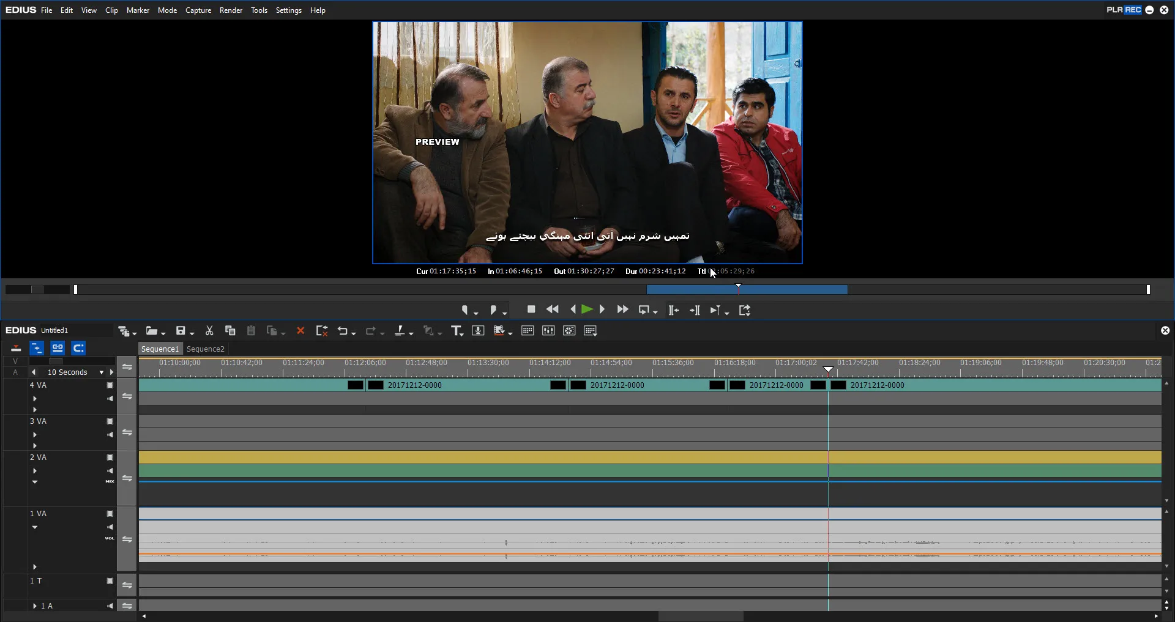
Task: Click the Ripple Delete icon
Action: point(322,331)
